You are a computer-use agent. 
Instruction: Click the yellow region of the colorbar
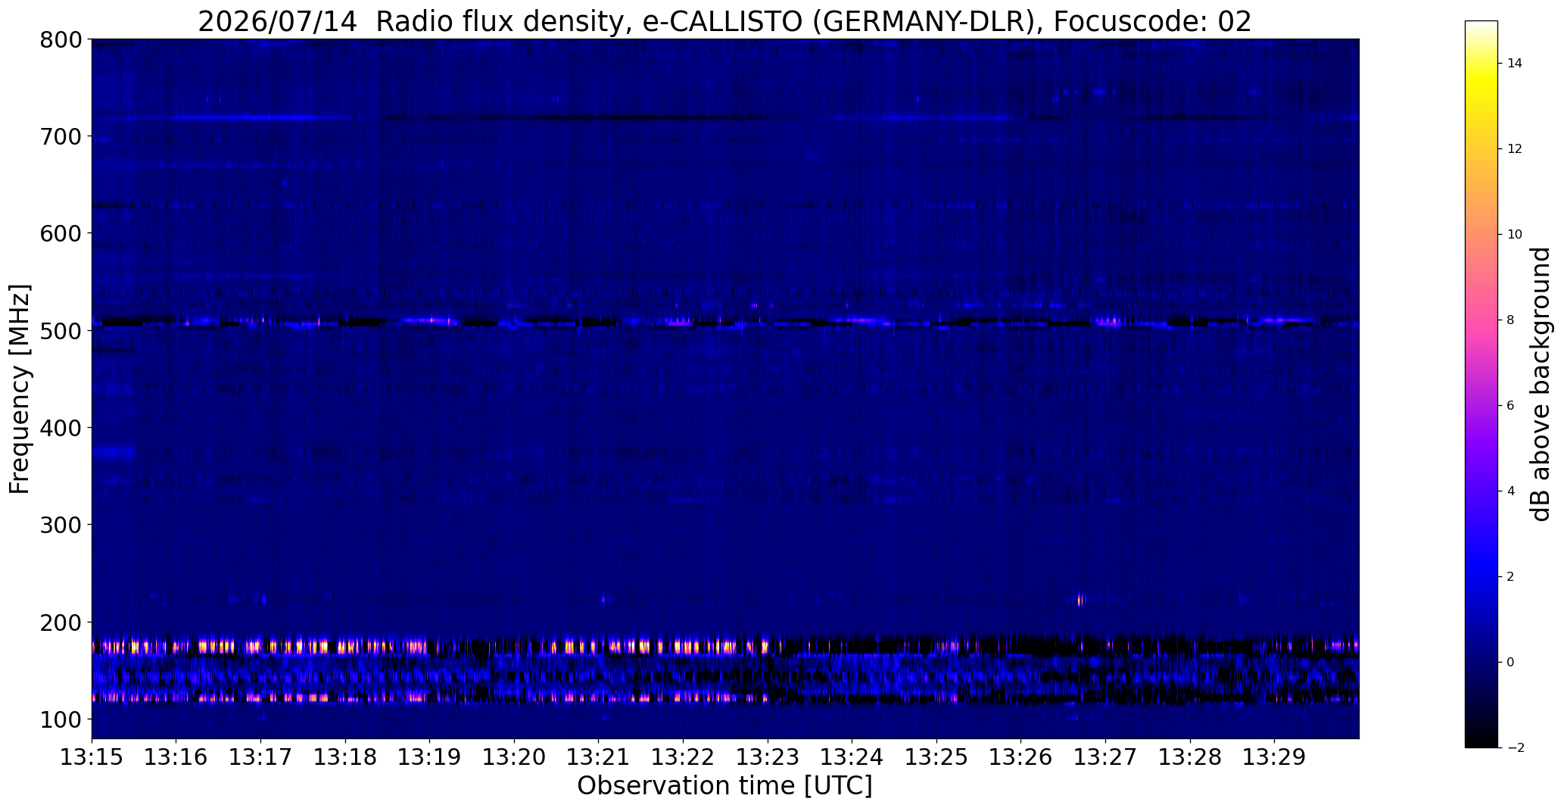coord(1481,83)
